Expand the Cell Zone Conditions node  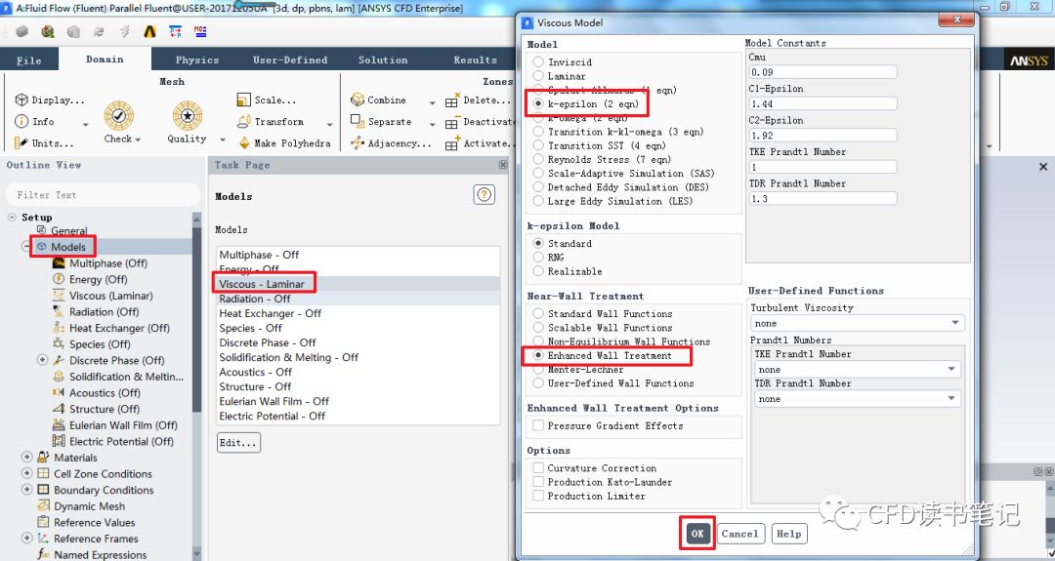27,473
